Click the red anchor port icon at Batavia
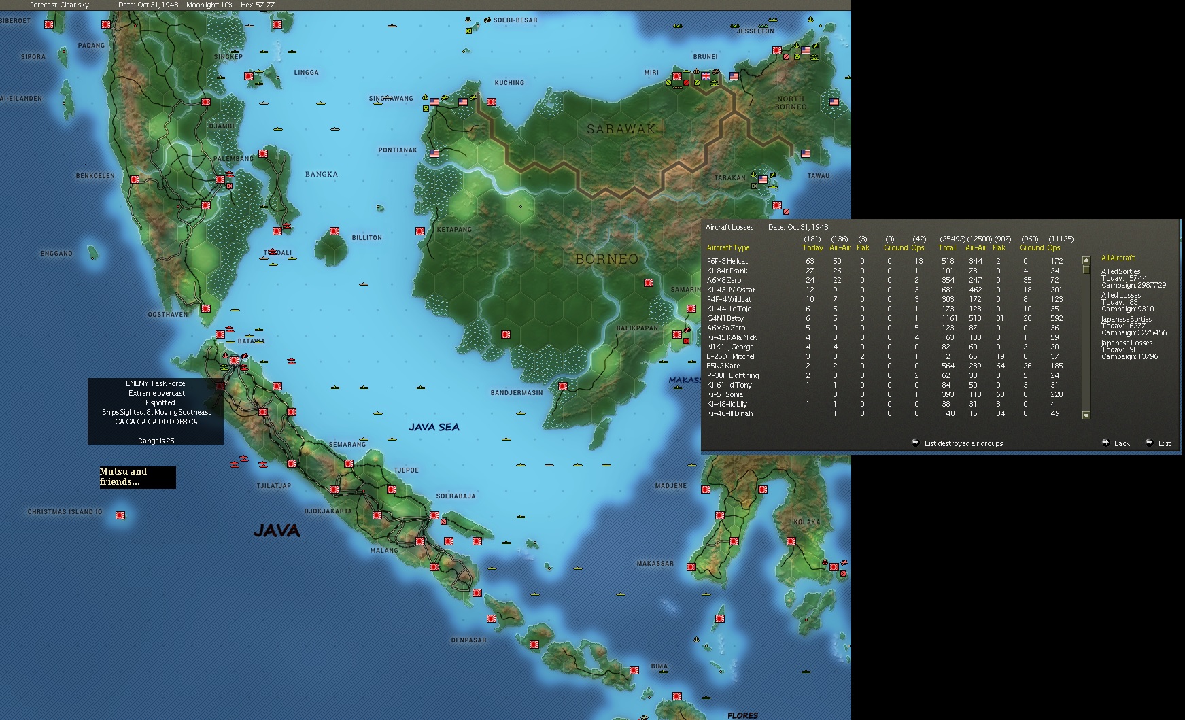 (225, 355)
